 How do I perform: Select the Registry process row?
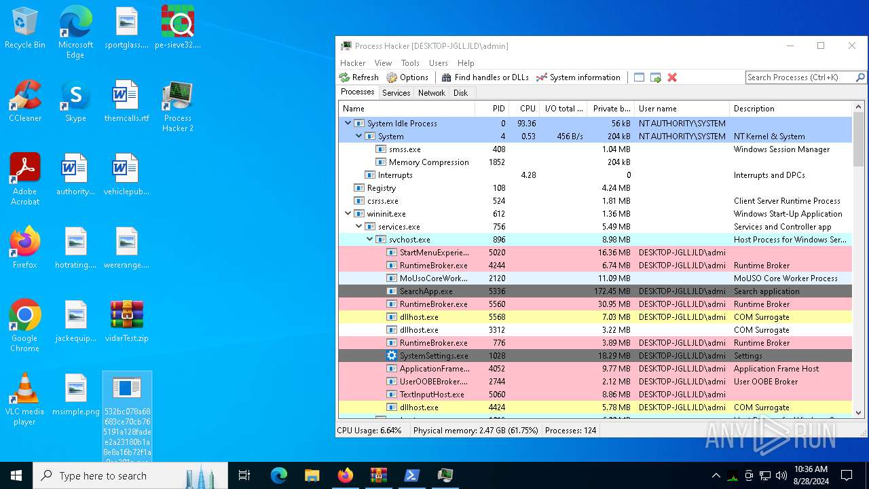tap(595, 187)
